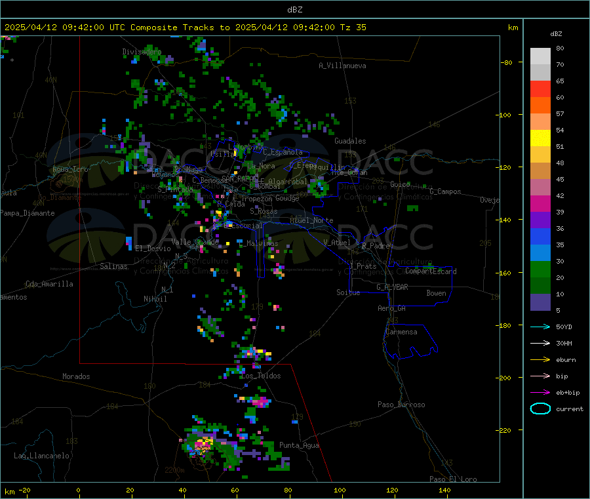Screen dimensions: 590x499
Task: Click the '30HM' legend label
Action: coord(564,343)
